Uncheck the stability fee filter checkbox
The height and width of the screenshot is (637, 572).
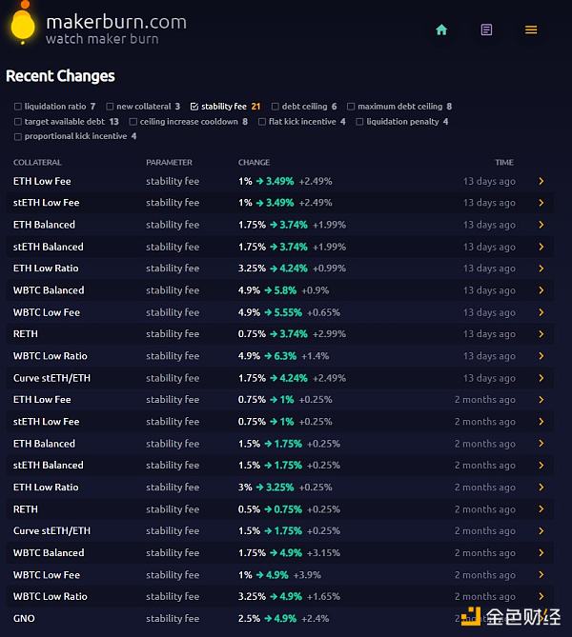tap(194, 107)
